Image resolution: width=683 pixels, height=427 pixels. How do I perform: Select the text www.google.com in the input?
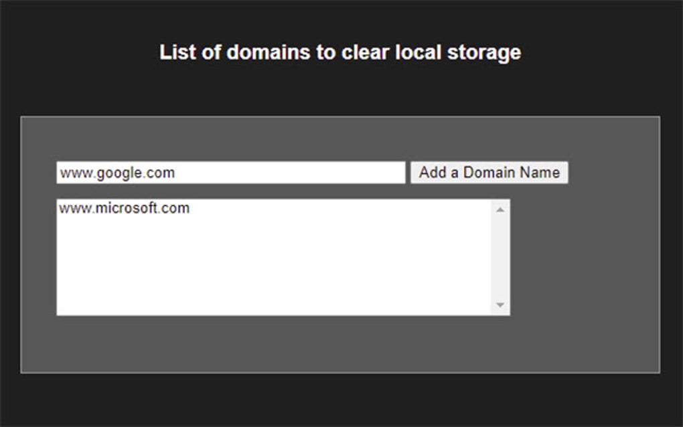117,173
